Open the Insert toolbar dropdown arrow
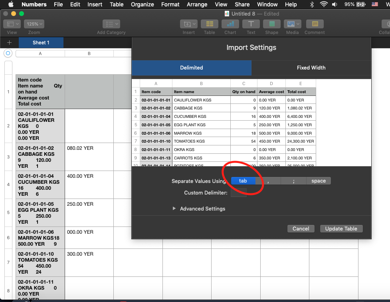Image resolution: width=390 pixels, height=302 pixels. [194, 24]
